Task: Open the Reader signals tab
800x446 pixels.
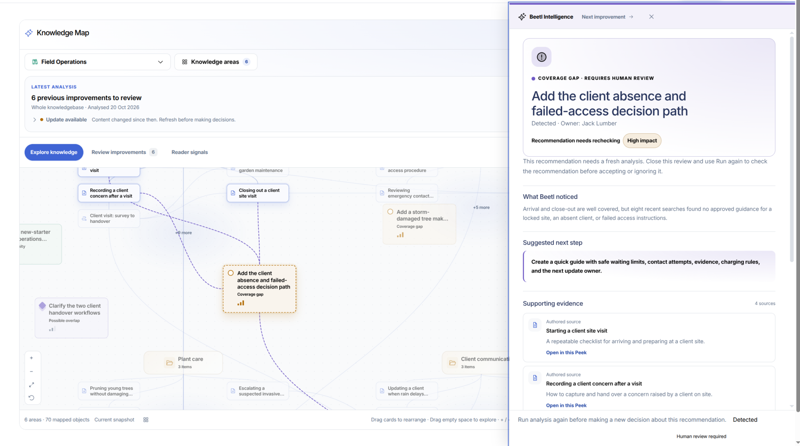Action: pos(189,152)
